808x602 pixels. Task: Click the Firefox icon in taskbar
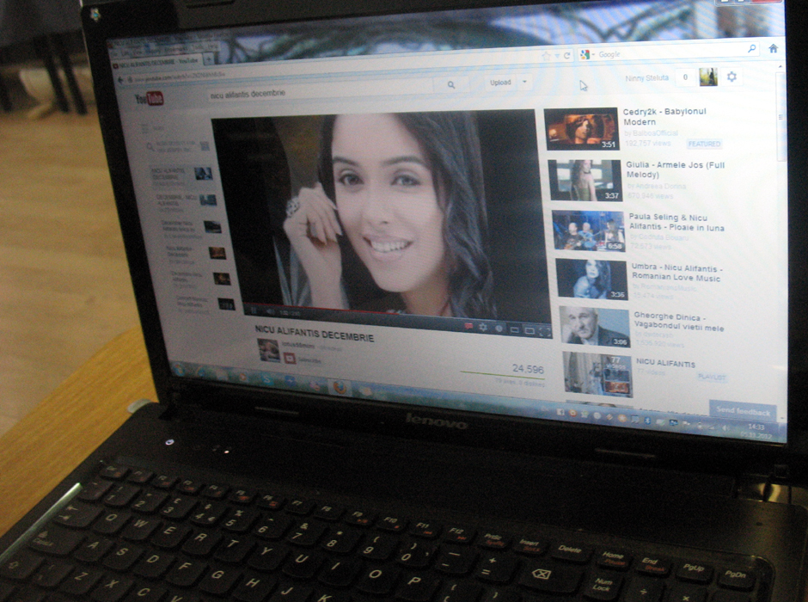click(x=340, y=386)
